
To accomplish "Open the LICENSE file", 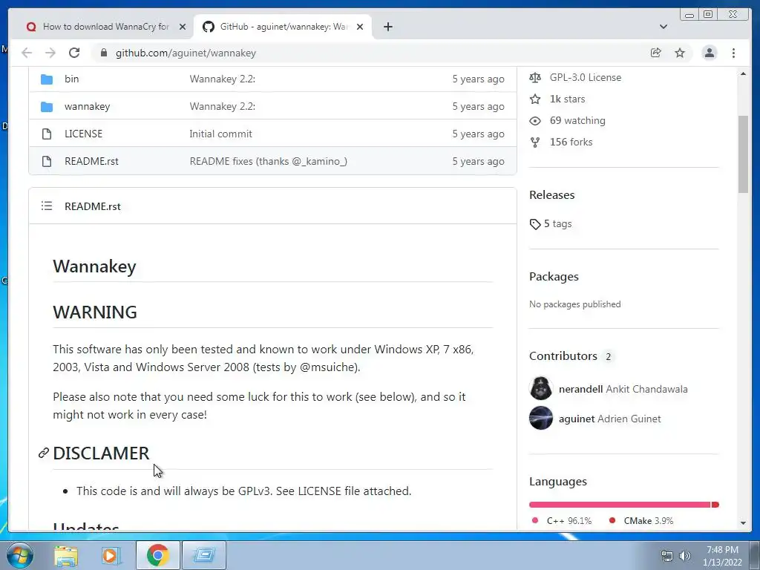I will coord(83,134).
